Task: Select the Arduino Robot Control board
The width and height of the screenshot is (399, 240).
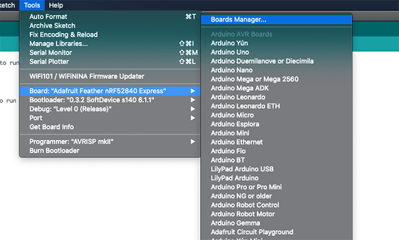Action: point(277,206)
